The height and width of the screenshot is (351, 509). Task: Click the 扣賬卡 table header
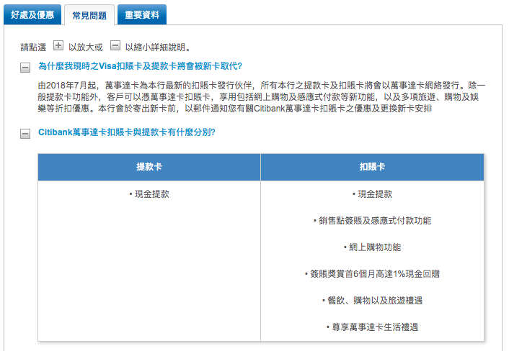372,167
